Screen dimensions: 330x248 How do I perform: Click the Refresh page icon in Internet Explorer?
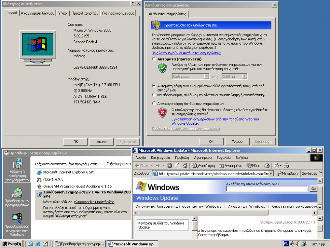[177, 166]
